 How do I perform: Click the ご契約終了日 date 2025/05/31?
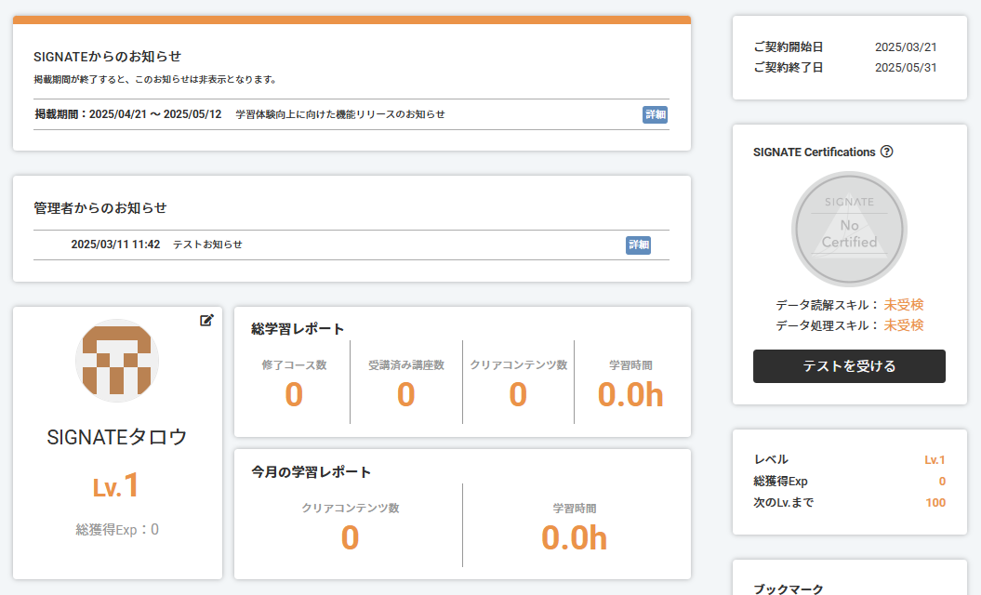(x=906, y=68)
